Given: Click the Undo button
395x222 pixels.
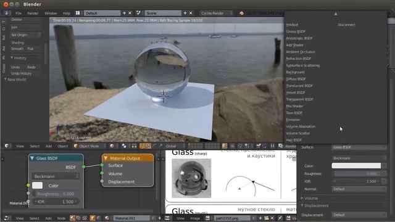Looking at the screenshot, I should pos(15,67).
